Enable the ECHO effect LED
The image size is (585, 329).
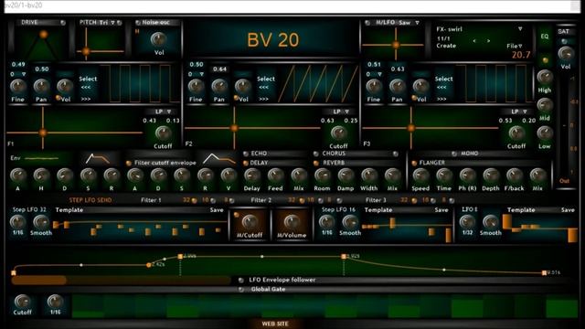pyautogui.click(x=246, y=154)
